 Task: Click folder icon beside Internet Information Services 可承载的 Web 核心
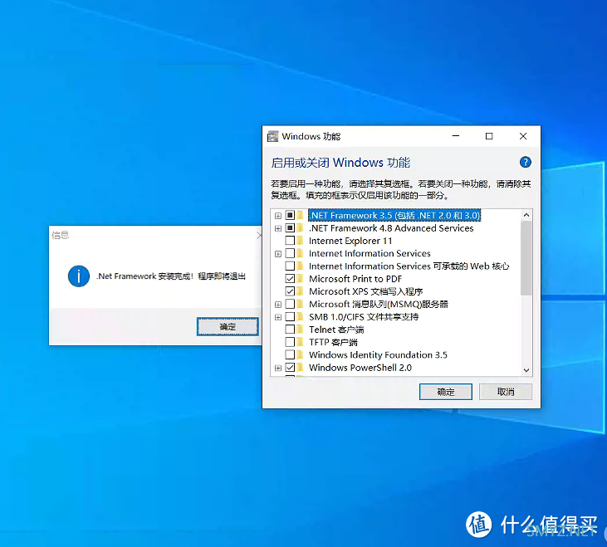tap(301, 266)
